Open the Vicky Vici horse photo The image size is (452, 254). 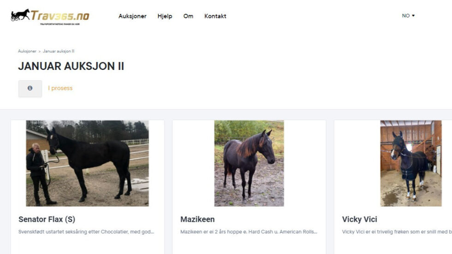(x=411, y=163)
